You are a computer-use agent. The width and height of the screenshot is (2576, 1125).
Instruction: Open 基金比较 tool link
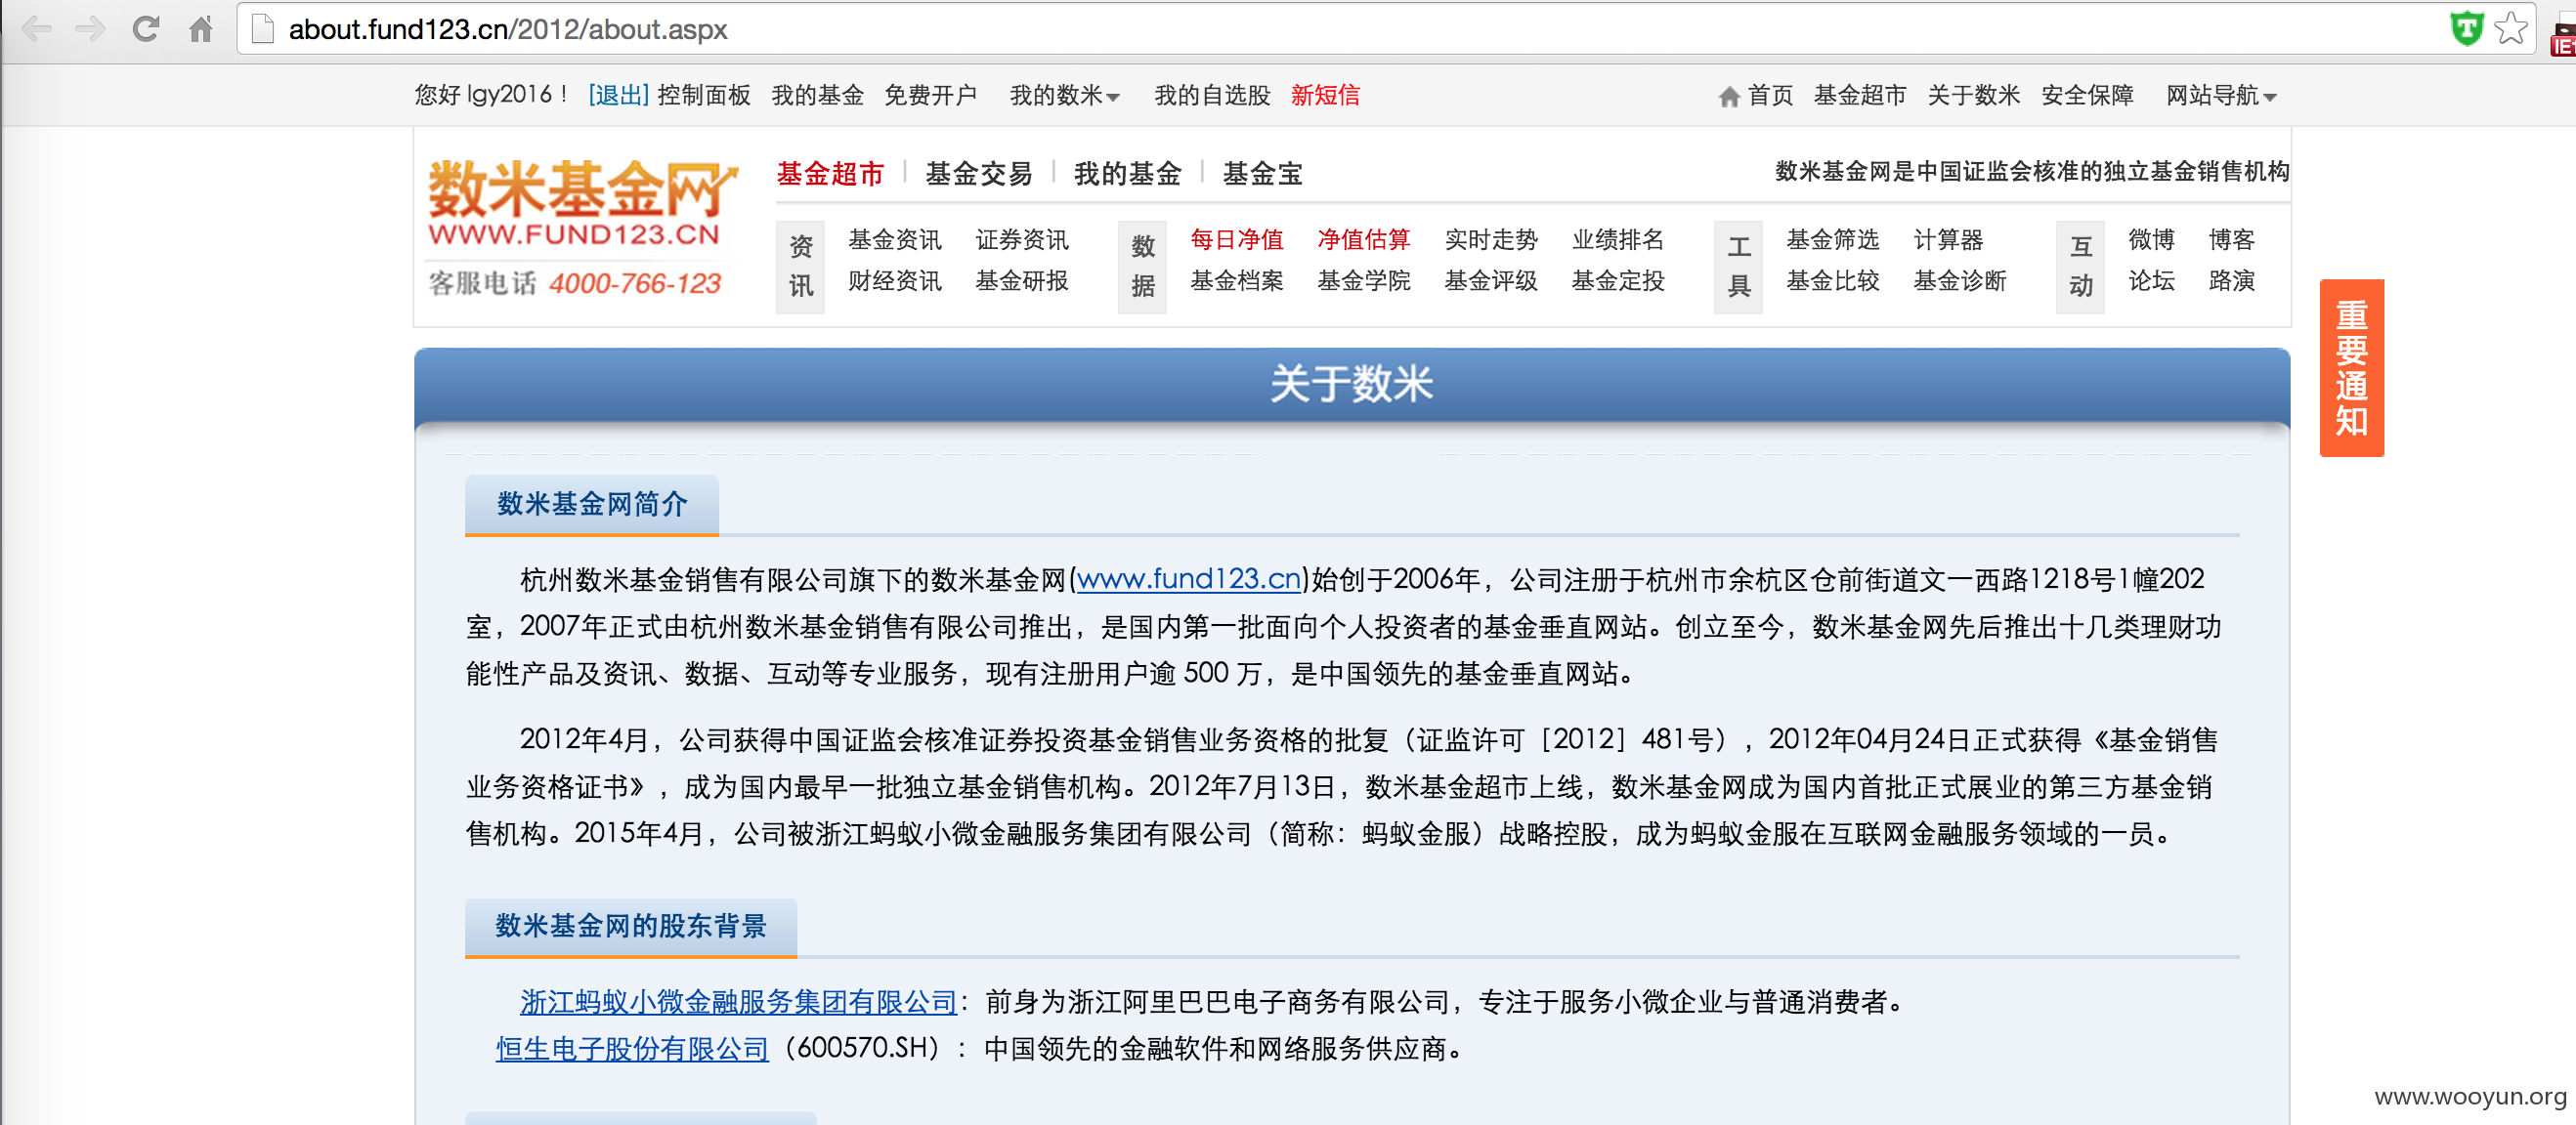[1833, 280]
